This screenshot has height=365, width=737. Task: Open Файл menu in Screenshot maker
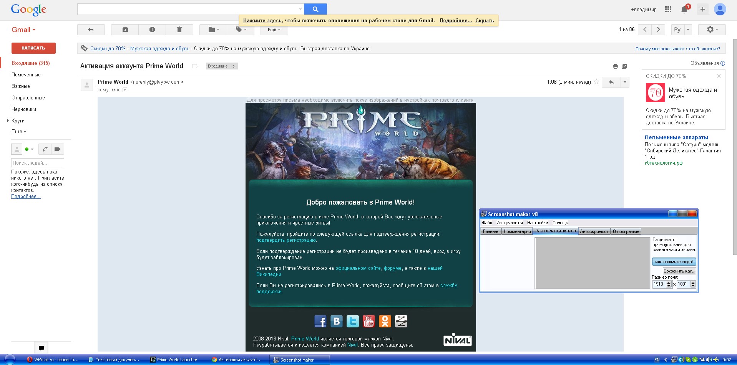(x=487, y=223)
